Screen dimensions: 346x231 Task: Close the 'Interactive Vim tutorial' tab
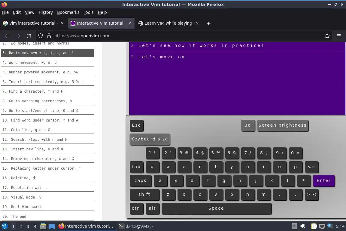(130, 23)
